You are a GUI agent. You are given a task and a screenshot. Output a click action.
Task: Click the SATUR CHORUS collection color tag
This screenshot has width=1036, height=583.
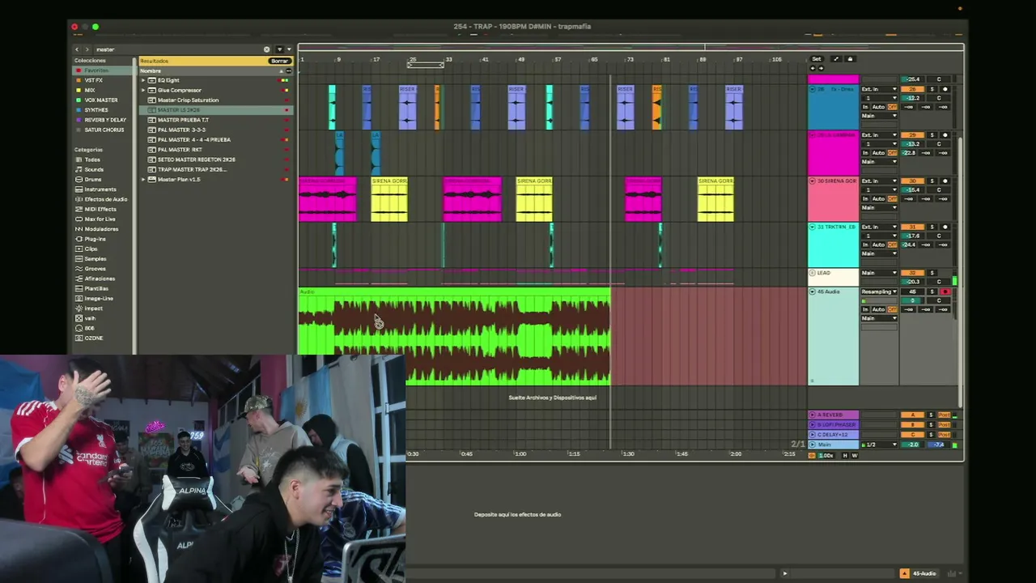point(79,130)
